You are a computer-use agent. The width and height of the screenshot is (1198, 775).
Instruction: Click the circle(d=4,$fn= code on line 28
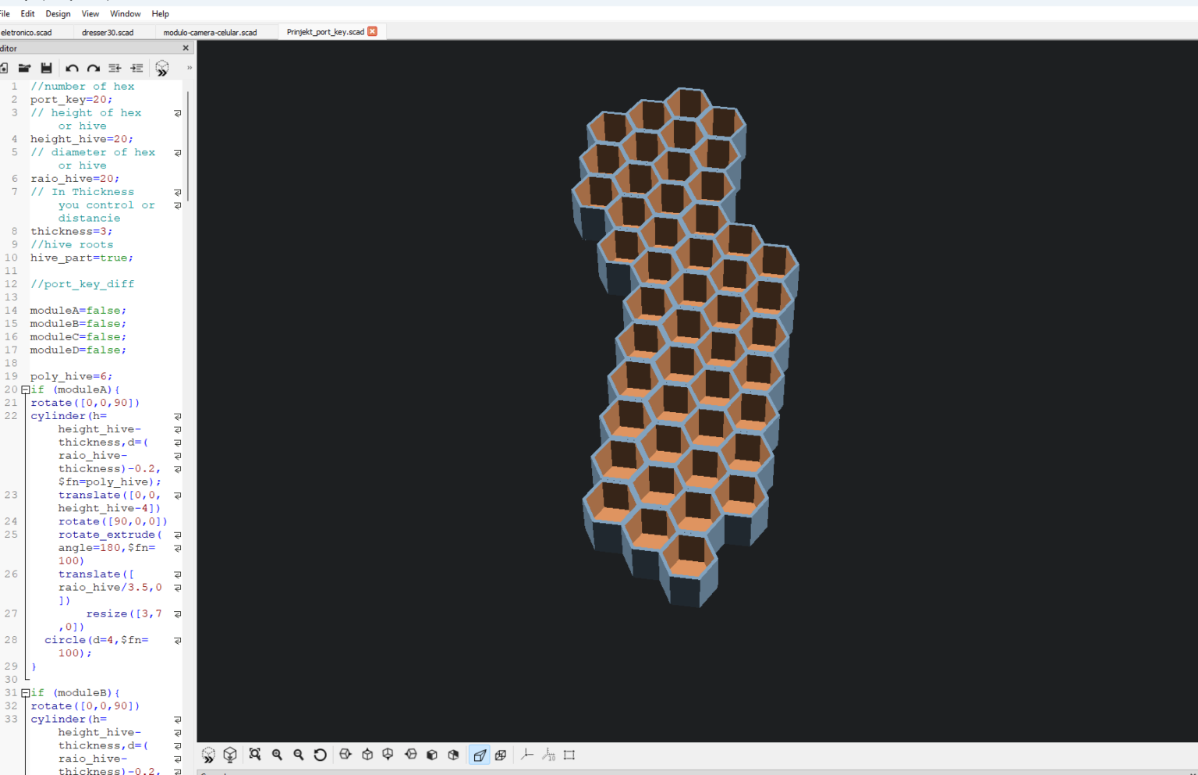point(96,640)
